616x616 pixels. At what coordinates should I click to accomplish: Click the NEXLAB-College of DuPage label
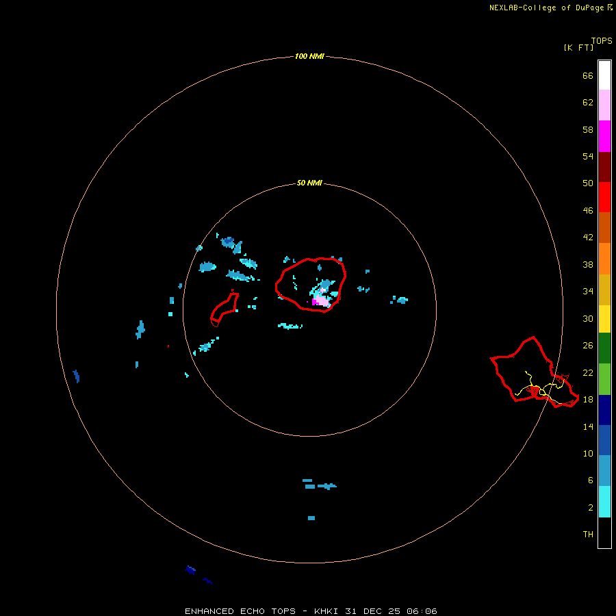tap(546, 8)
